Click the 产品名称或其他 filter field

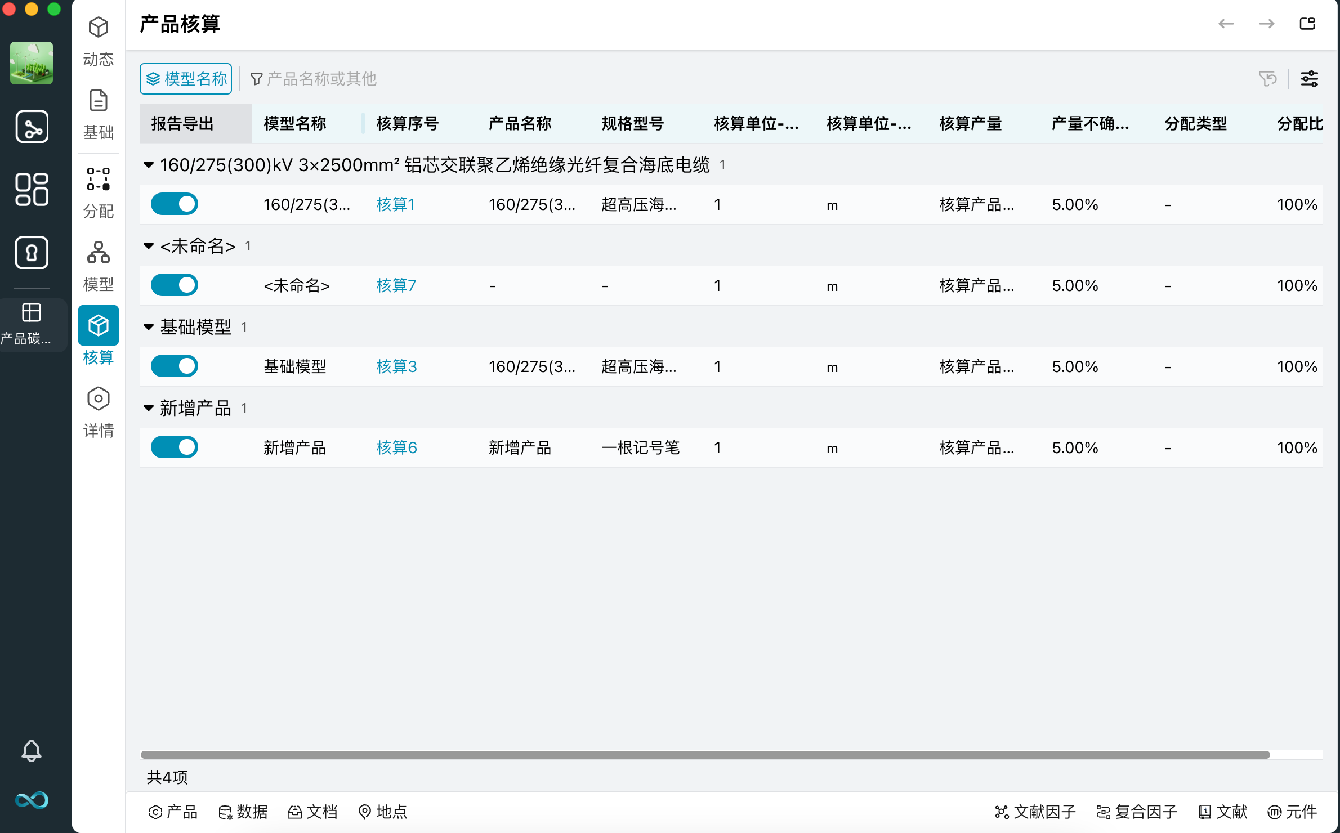pyautogui.click(x=321, y=79)
